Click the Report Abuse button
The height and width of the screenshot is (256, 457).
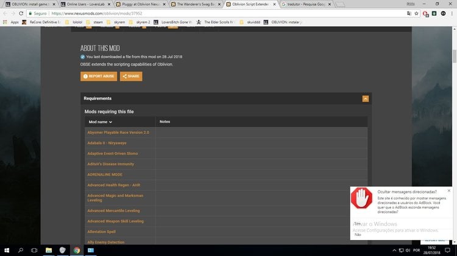click(x=99, y=76)
